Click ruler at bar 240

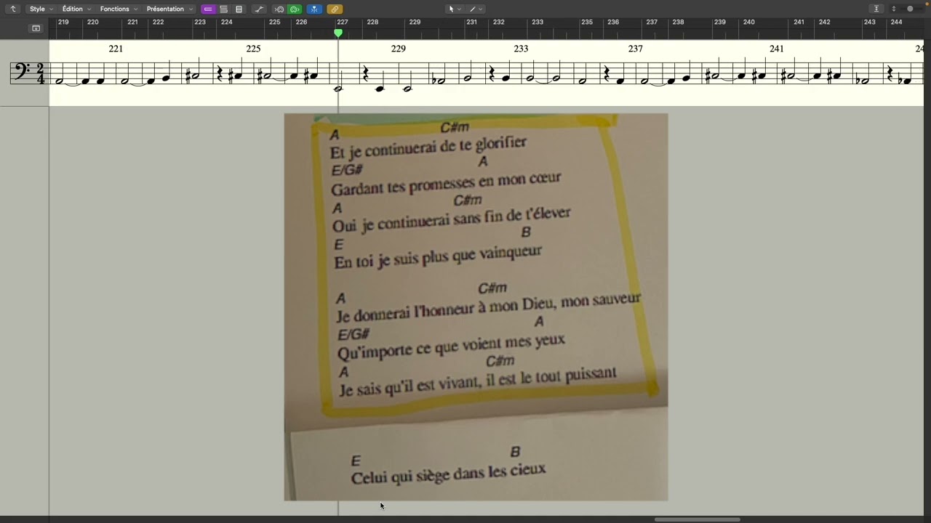coord(749,23)
